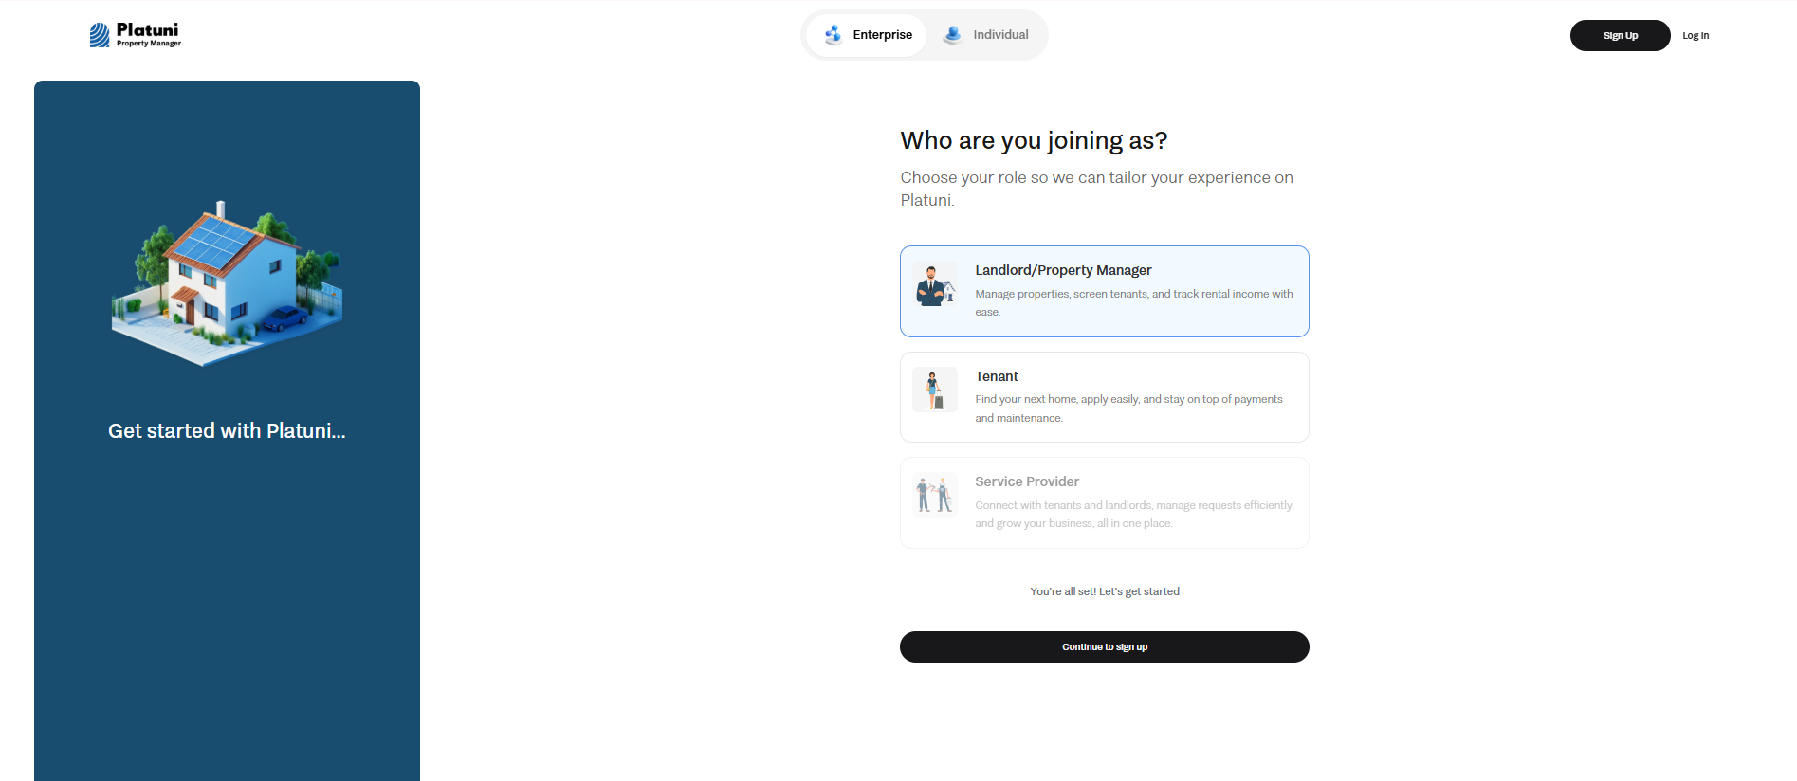Click the Individual tab icon
Viewport: 1797px width, 781px height.
point(952,35)
